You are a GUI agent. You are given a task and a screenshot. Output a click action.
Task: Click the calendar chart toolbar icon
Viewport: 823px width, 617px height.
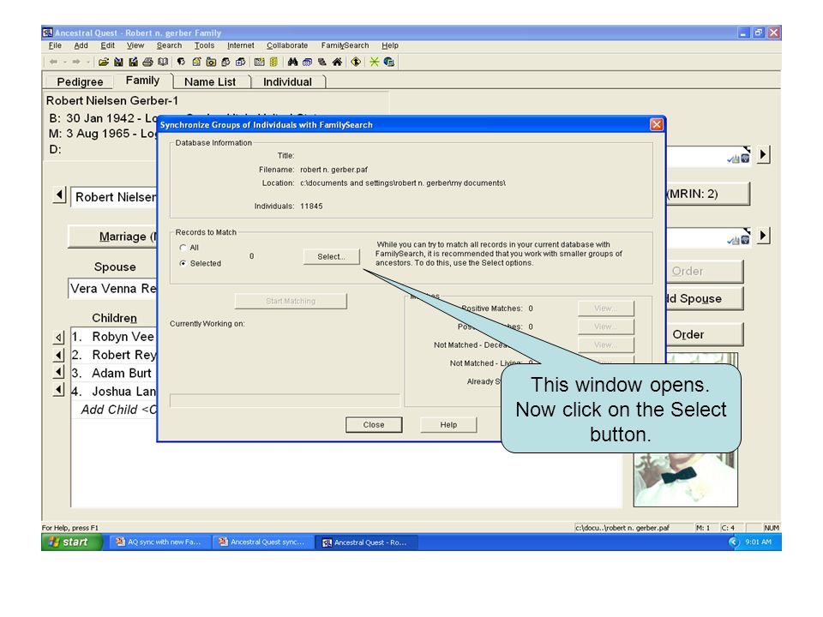[259, 62]
